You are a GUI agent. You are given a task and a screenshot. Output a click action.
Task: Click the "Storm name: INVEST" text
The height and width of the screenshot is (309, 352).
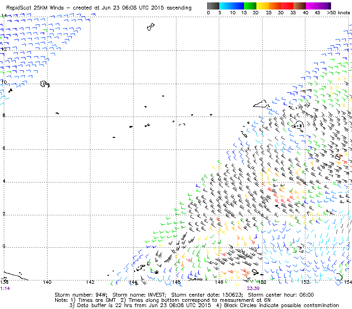pos(139,295)
